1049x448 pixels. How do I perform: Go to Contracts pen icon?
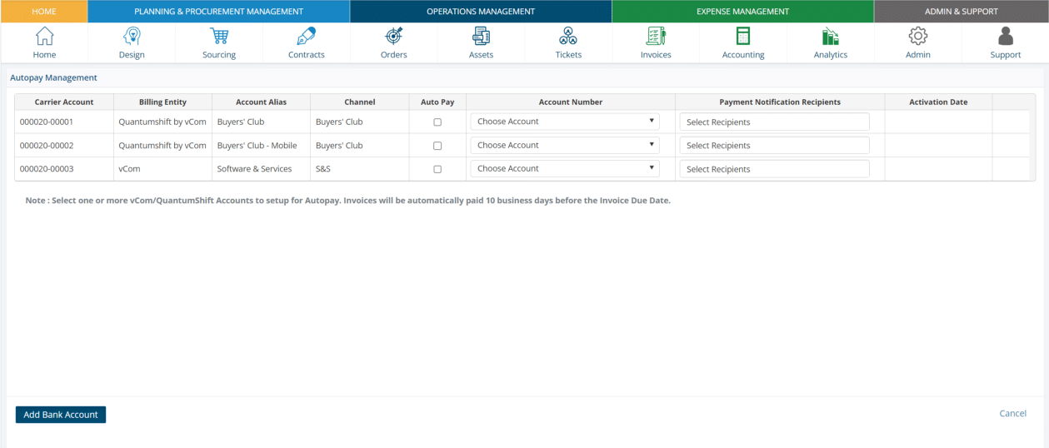[x=307, y=37]
